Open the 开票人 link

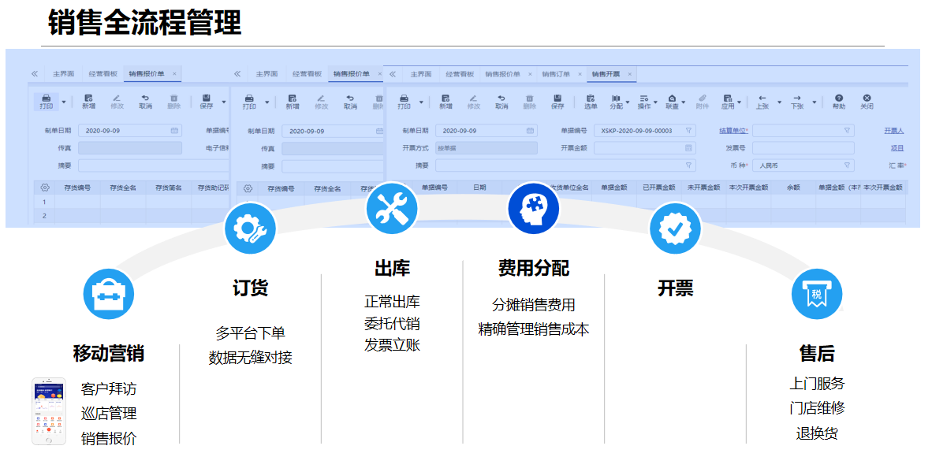[x=894, y=130]
